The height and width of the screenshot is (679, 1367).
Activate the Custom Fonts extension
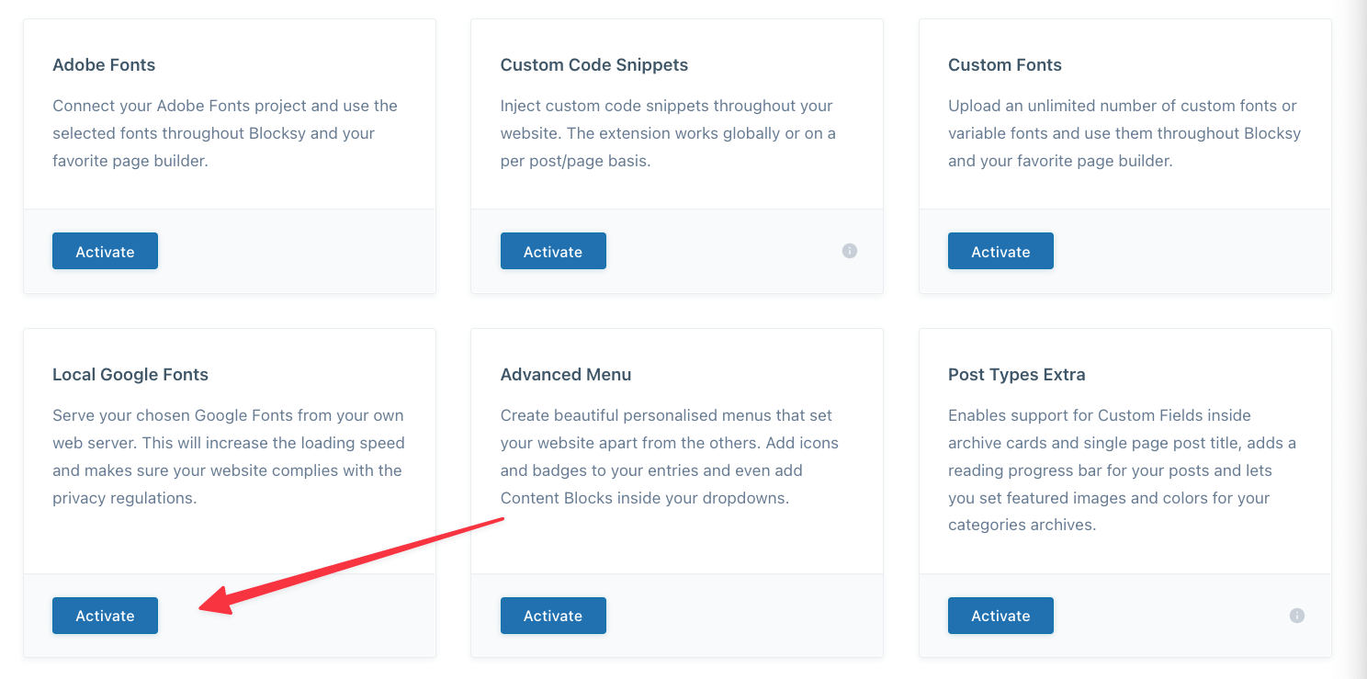pyautogui.click(x=1000, y=251)
